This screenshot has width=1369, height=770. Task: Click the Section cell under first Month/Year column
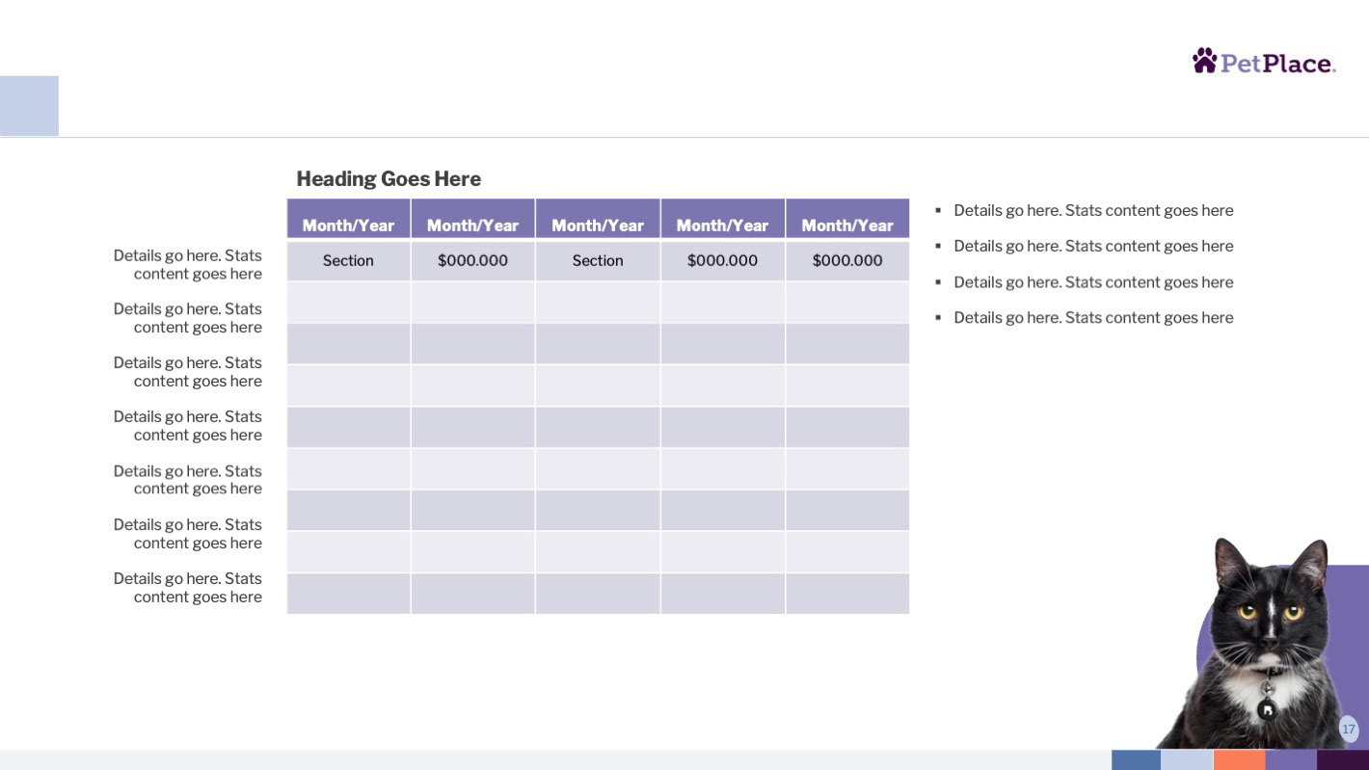[x=348, y=261]
